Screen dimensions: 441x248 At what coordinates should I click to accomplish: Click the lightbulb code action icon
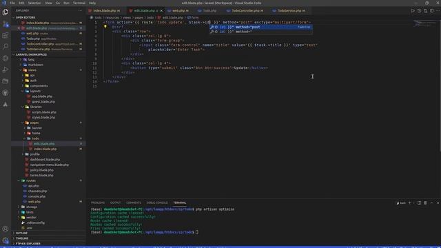click(105, 27)
